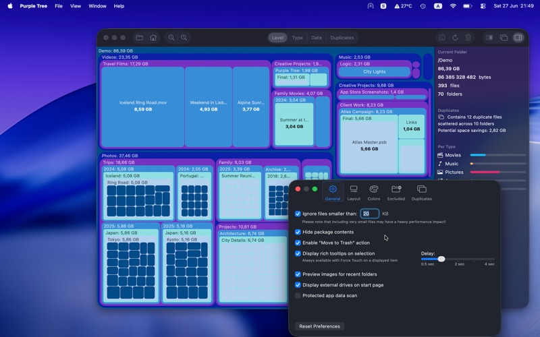Click the trash icon in the toolbar

(468, 38)
